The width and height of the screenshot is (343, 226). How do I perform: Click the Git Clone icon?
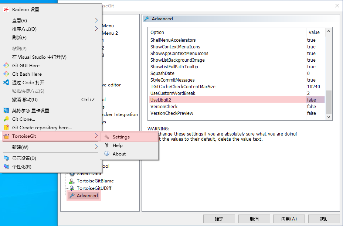click(x=6, y=119)
